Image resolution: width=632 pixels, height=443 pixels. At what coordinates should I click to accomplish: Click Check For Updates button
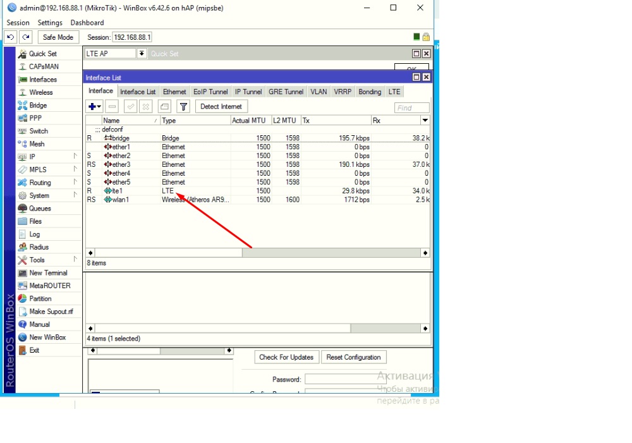(286, 357)
